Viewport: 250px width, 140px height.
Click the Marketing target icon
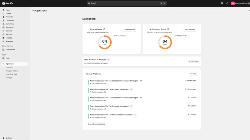[x=3, y=24]
